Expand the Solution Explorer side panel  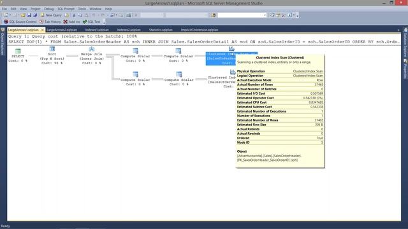(405, 45)
